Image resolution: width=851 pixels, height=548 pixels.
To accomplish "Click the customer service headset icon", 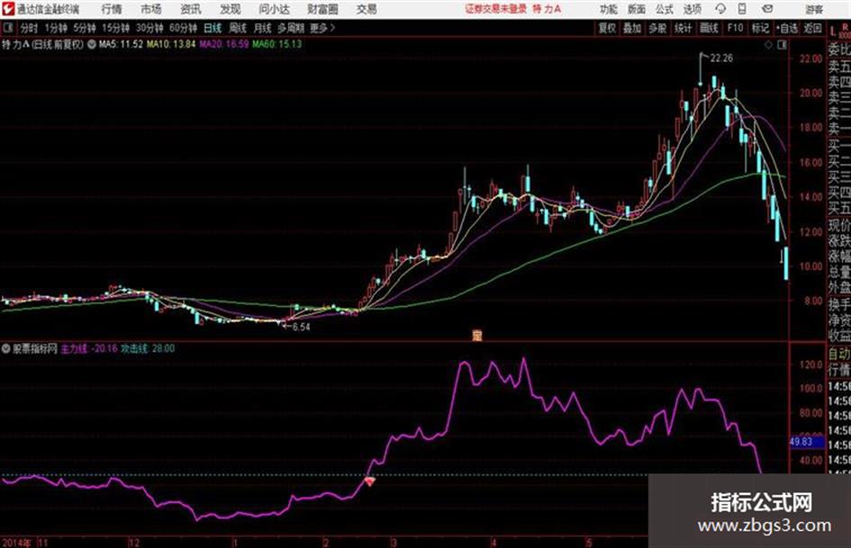I will point(720,9).
